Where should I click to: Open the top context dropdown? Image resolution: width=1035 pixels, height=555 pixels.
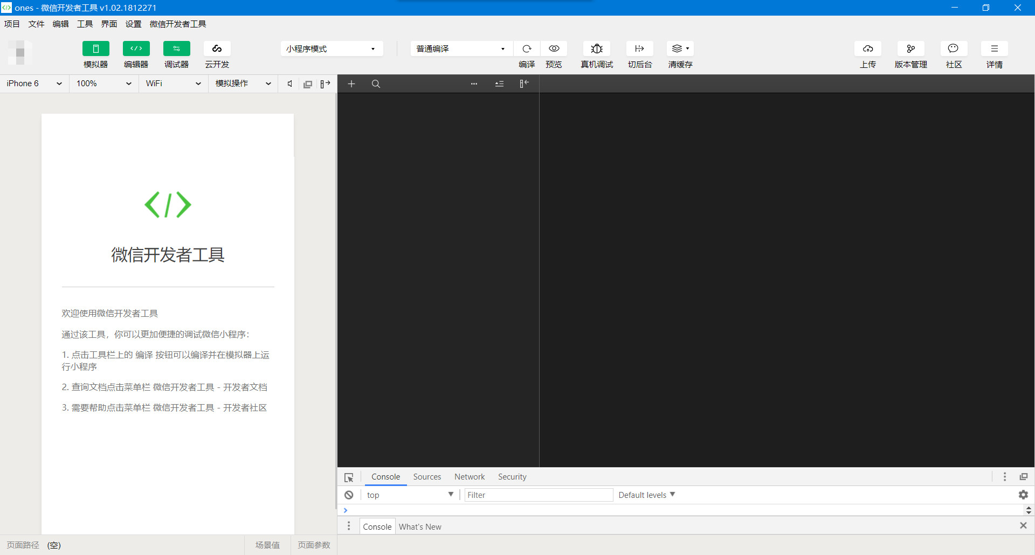click(410, 495)
